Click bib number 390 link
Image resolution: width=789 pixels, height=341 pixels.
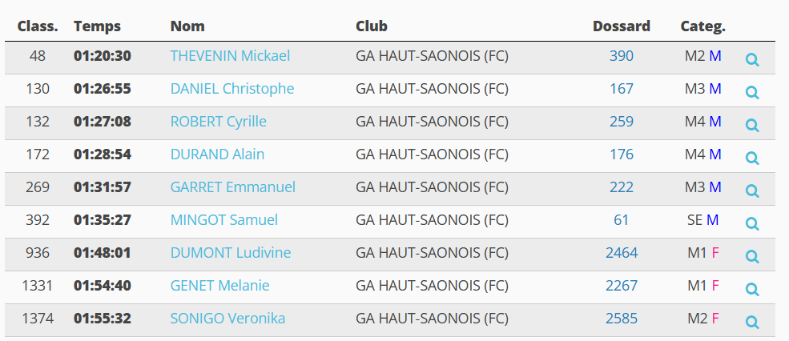coord(622,56)
